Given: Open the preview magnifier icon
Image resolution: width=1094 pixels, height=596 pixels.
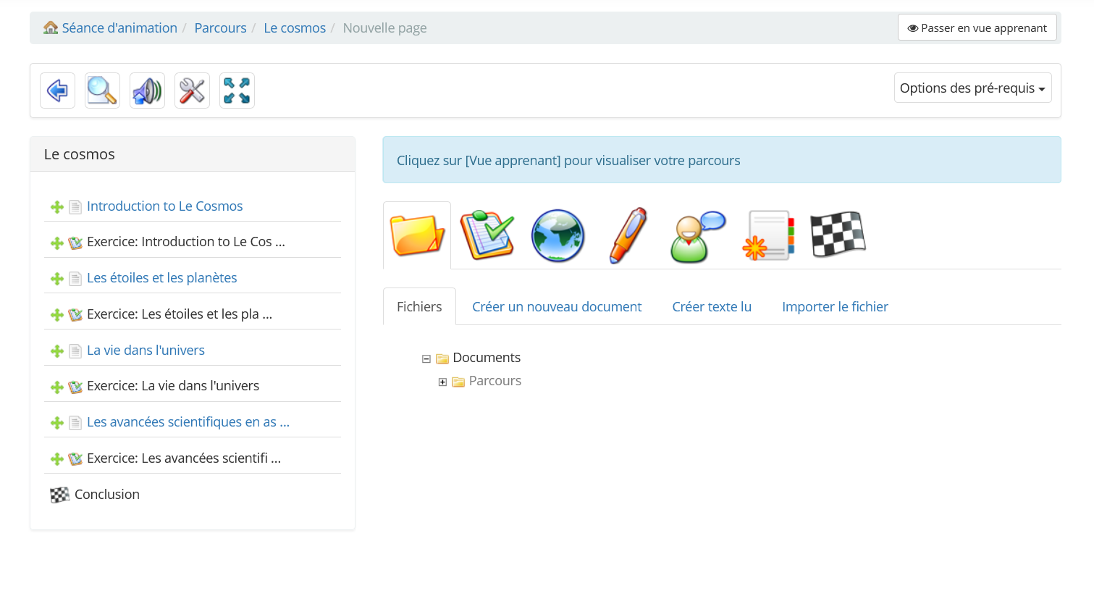Looking at the screenshot, I should (x=102, y=90).
